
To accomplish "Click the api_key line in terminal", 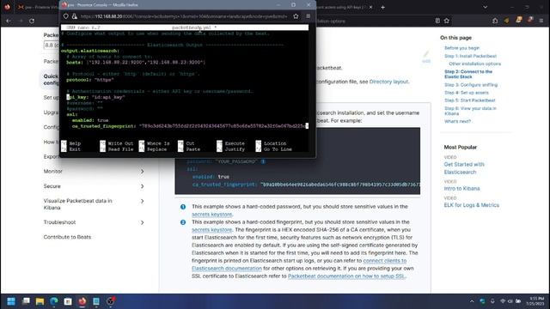I will tap(95, 97).
